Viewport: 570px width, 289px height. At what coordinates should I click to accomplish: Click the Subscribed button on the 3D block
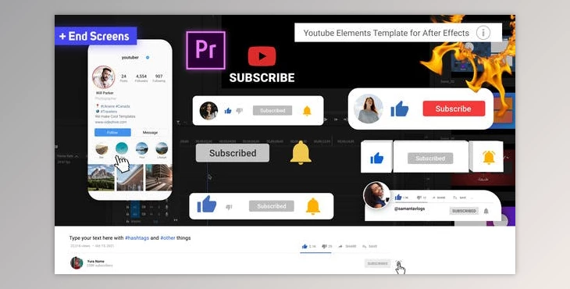click(430, 159)
